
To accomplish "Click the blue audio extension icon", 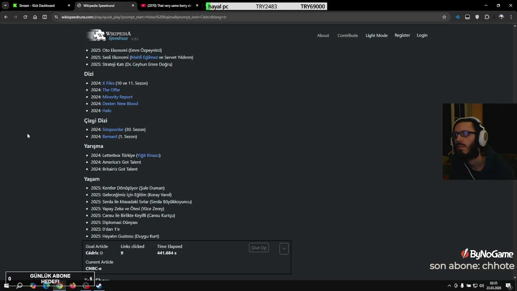I will [458, 17].
